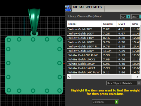Click the green Calculate arrow icon
The height and width of the screenshot is (106, 141).
(x=117, y=102)
